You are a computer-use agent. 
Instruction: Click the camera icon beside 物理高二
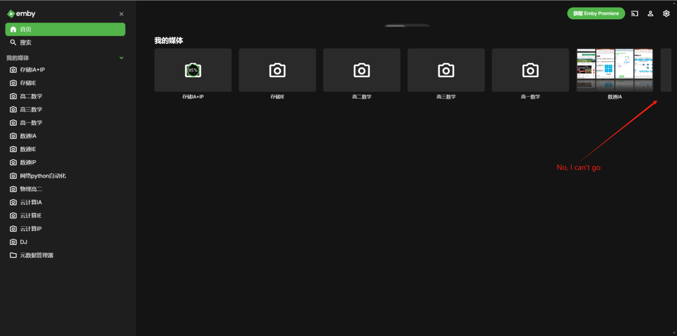pyautogui.click(x=13, y=189)
